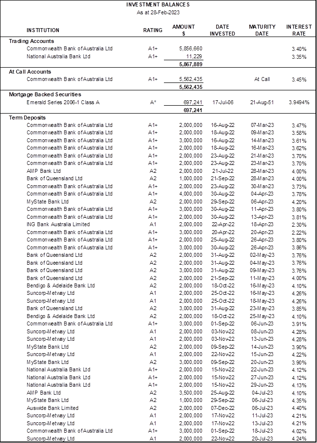Click the DATE INVESTED column header
Viewport: 317px width, 443px height.
point(222,30)
